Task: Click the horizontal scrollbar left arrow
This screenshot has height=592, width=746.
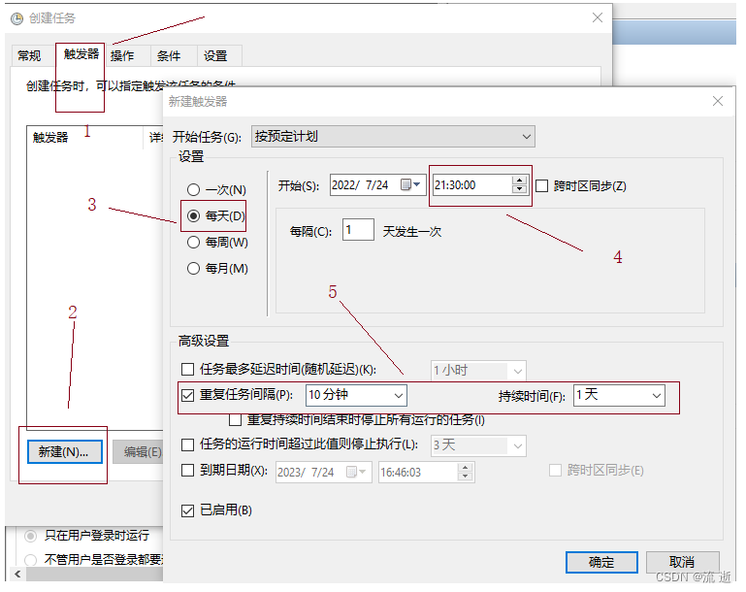Action: tap(17, 574)
